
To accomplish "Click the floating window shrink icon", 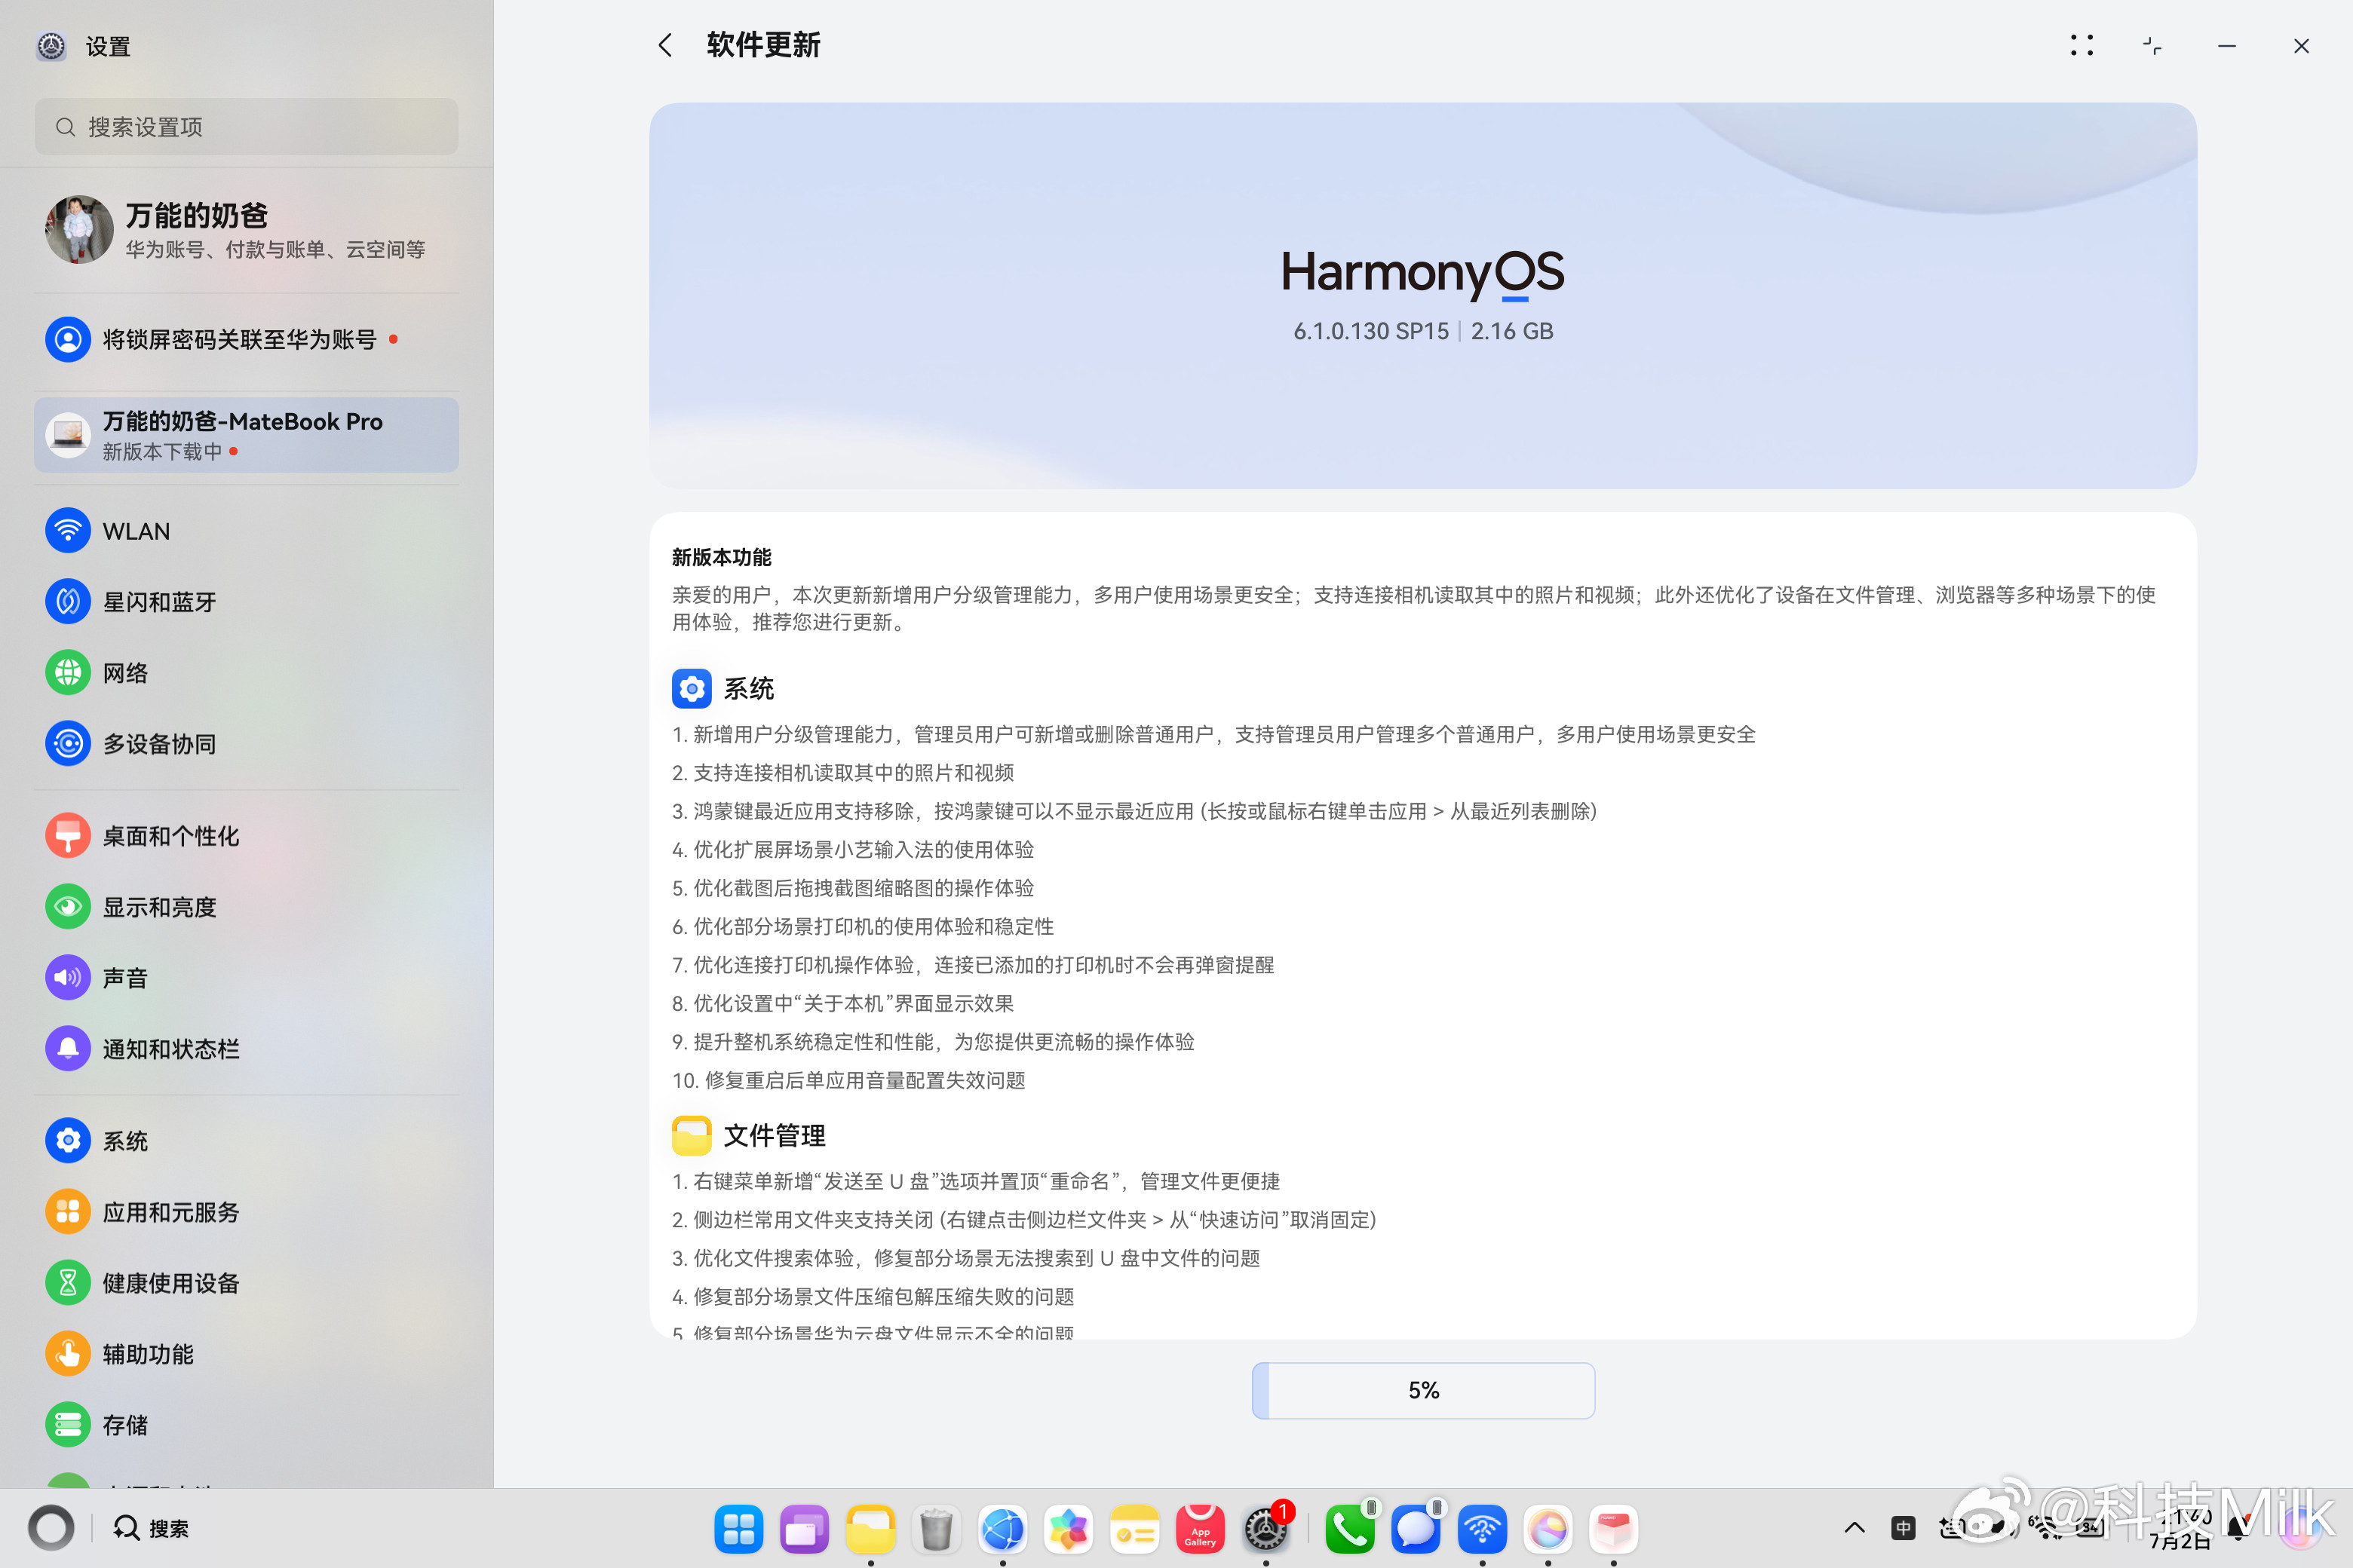I will 2153,45.
